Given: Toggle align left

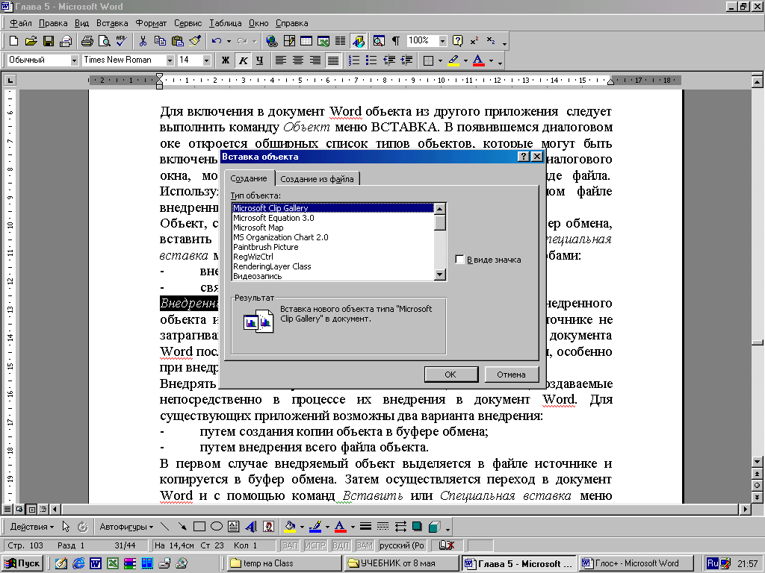Looking at the screenshot, I should (281, 60).
